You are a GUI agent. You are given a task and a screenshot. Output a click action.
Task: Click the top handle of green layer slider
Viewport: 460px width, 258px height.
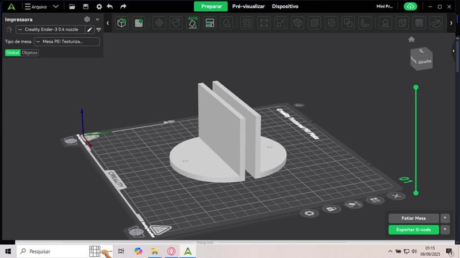(416, 88)
